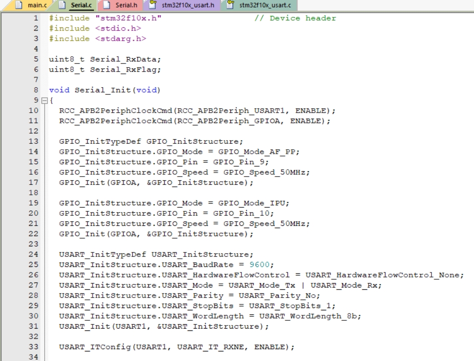Click file icon on Serial.h tab

tap(106, 5)
